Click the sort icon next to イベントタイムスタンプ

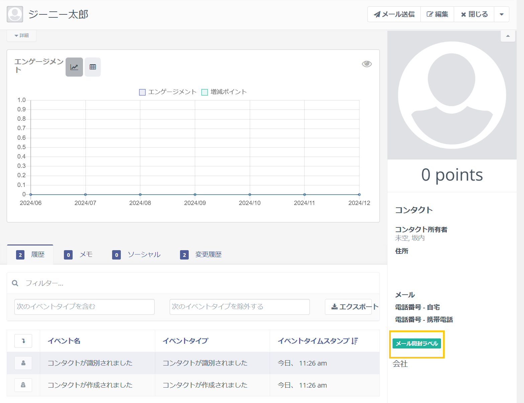(355, 341)
